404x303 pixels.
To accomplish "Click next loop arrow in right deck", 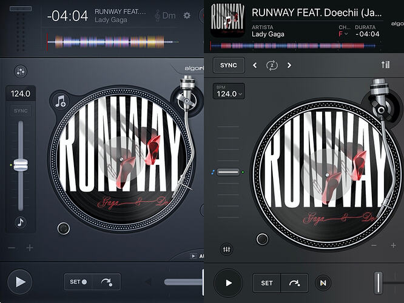I will click(289, 65).
